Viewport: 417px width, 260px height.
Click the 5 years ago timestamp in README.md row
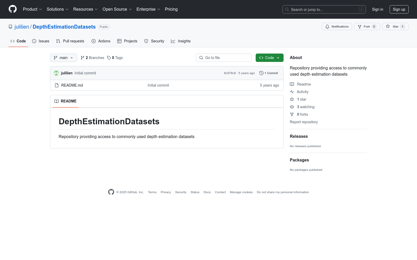[269, 85]
